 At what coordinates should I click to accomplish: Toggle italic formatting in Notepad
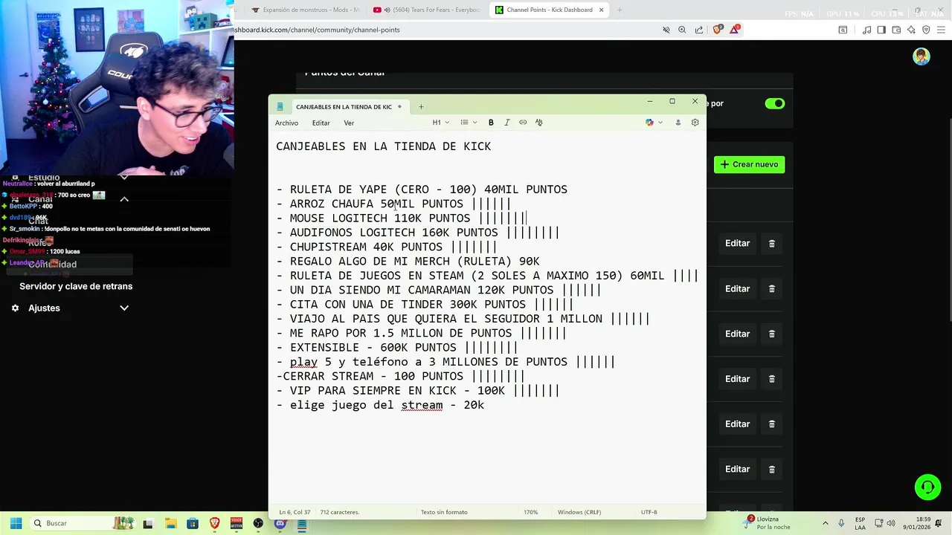(507, 123)
